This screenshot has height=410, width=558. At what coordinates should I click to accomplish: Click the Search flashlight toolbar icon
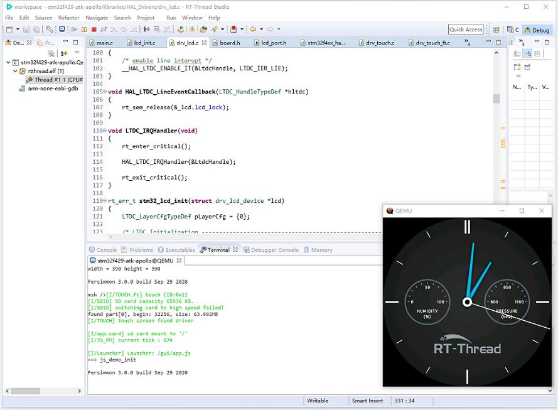215,29
